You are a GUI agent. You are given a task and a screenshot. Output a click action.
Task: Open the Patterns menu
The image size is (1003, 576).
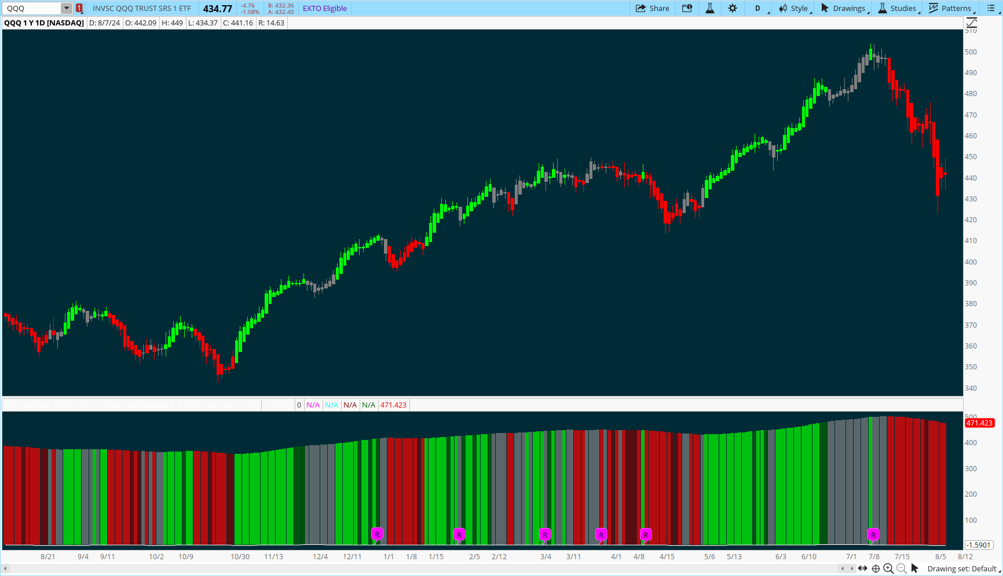(951, 8)
